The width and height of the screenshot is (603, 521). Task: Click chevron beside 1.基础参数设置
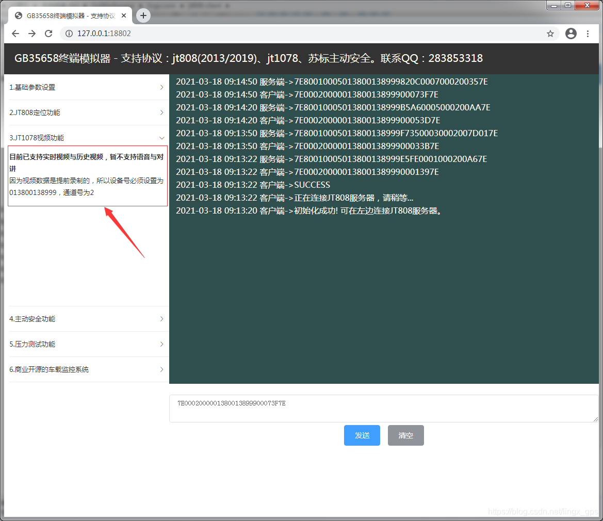pos(161,87)
